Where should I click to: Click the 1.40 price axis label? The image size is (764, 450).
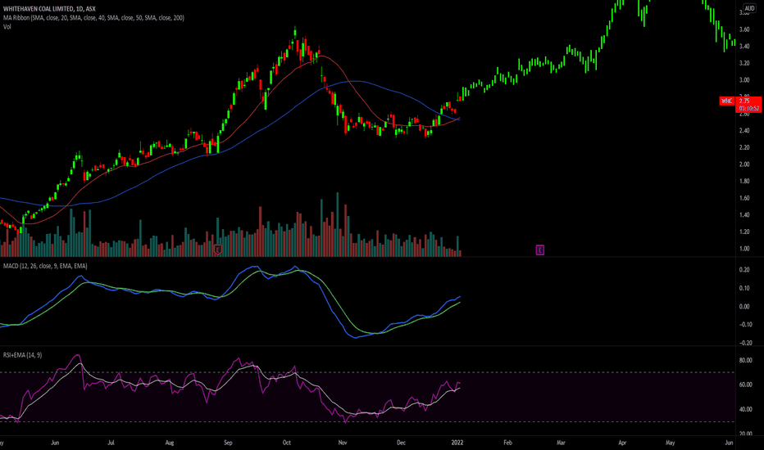coord(744,215)
